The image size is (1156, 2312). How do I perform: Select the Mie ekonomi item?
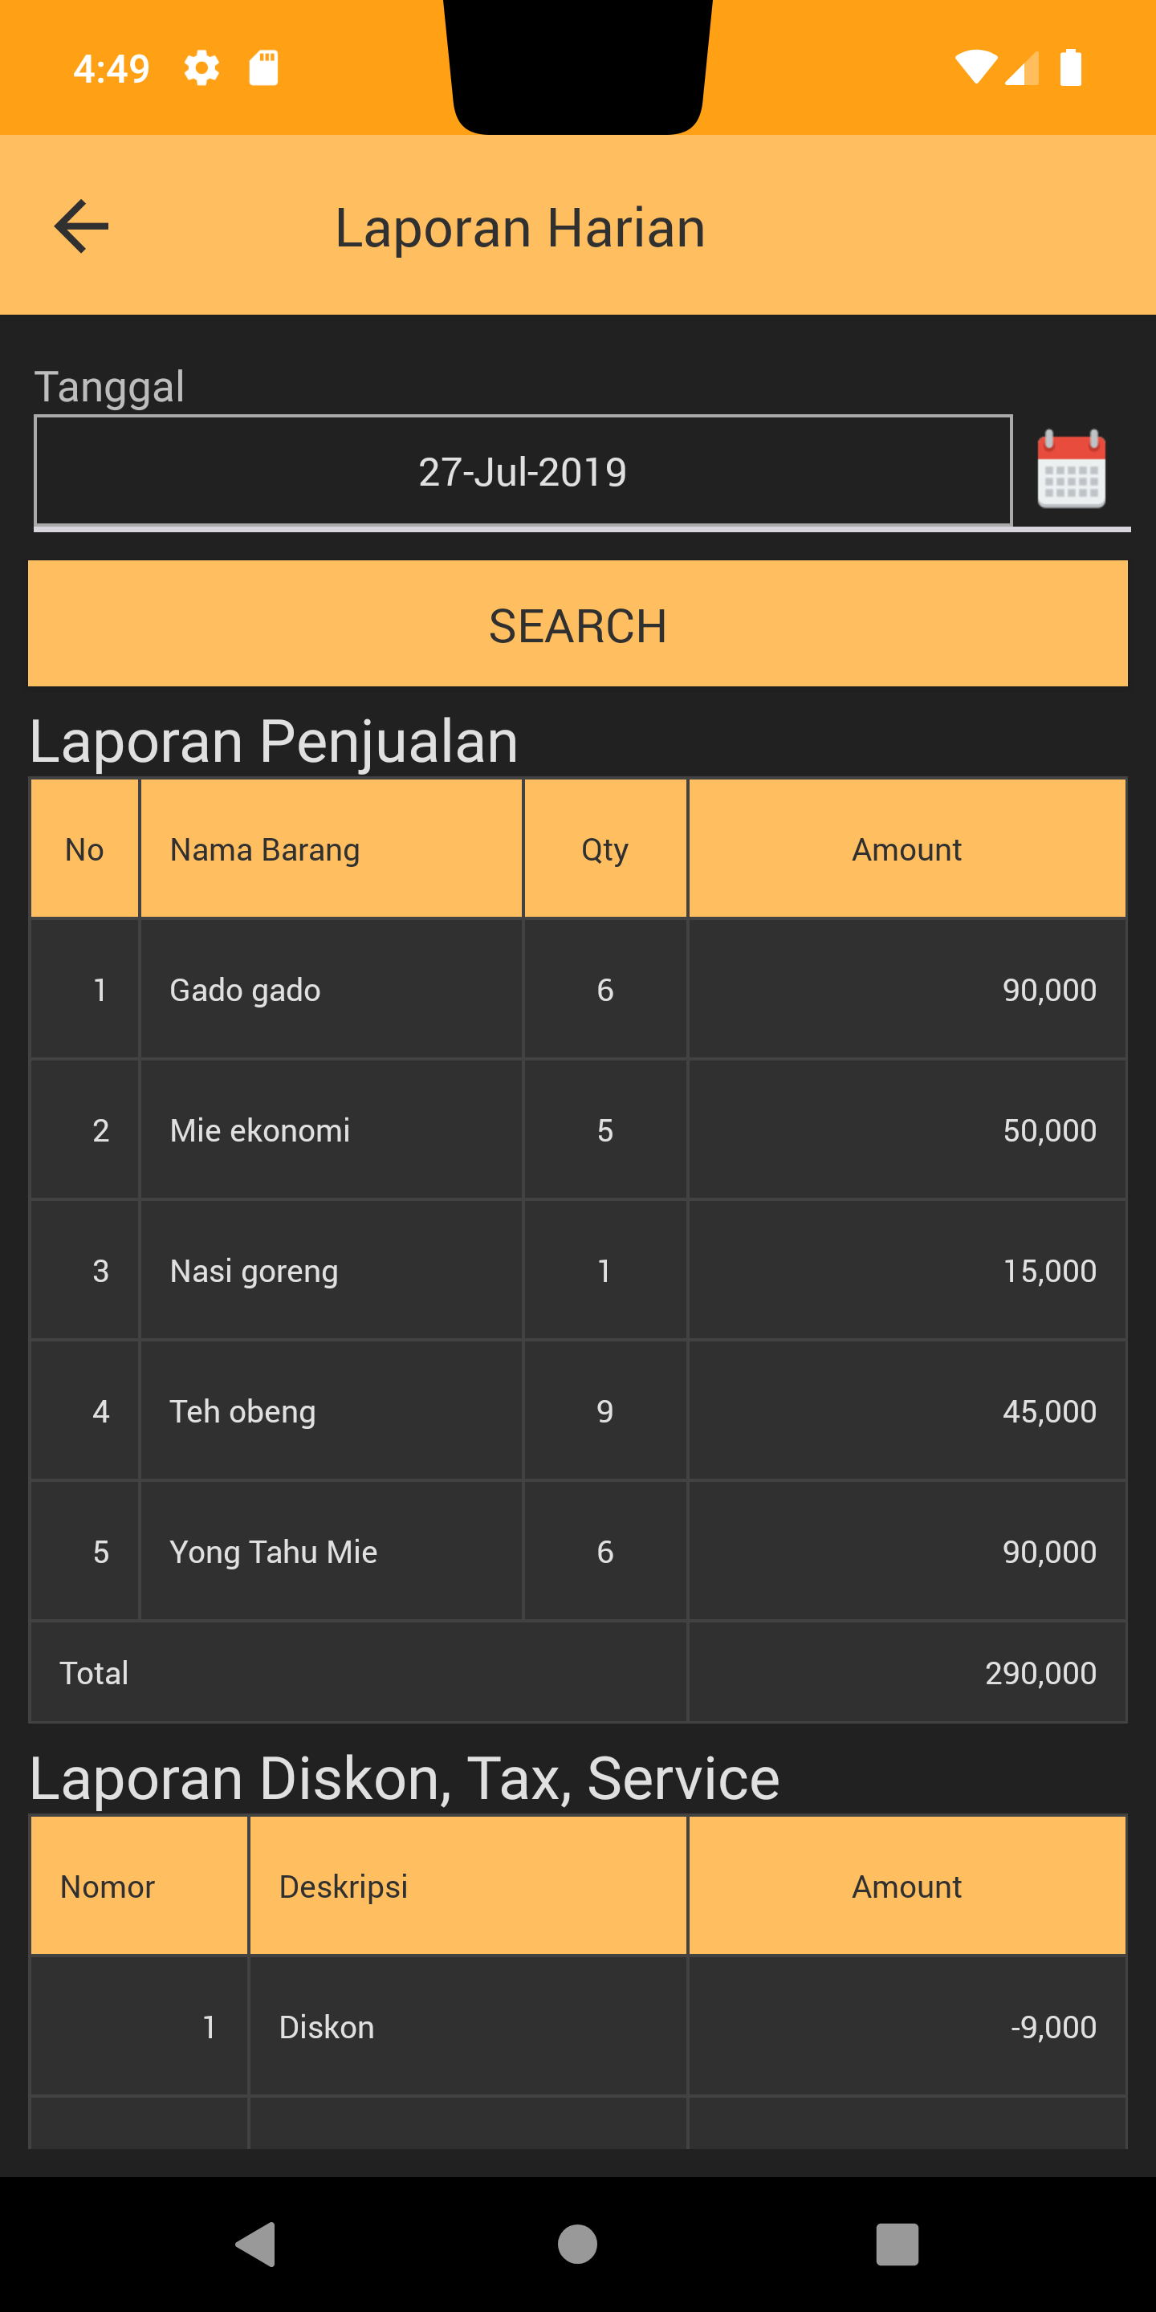[x=259, y=1131]
